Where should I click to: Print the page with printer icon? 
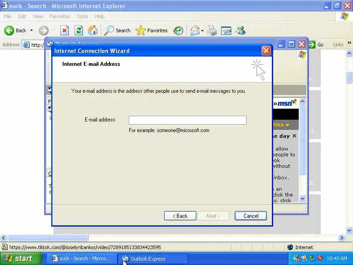212,30
